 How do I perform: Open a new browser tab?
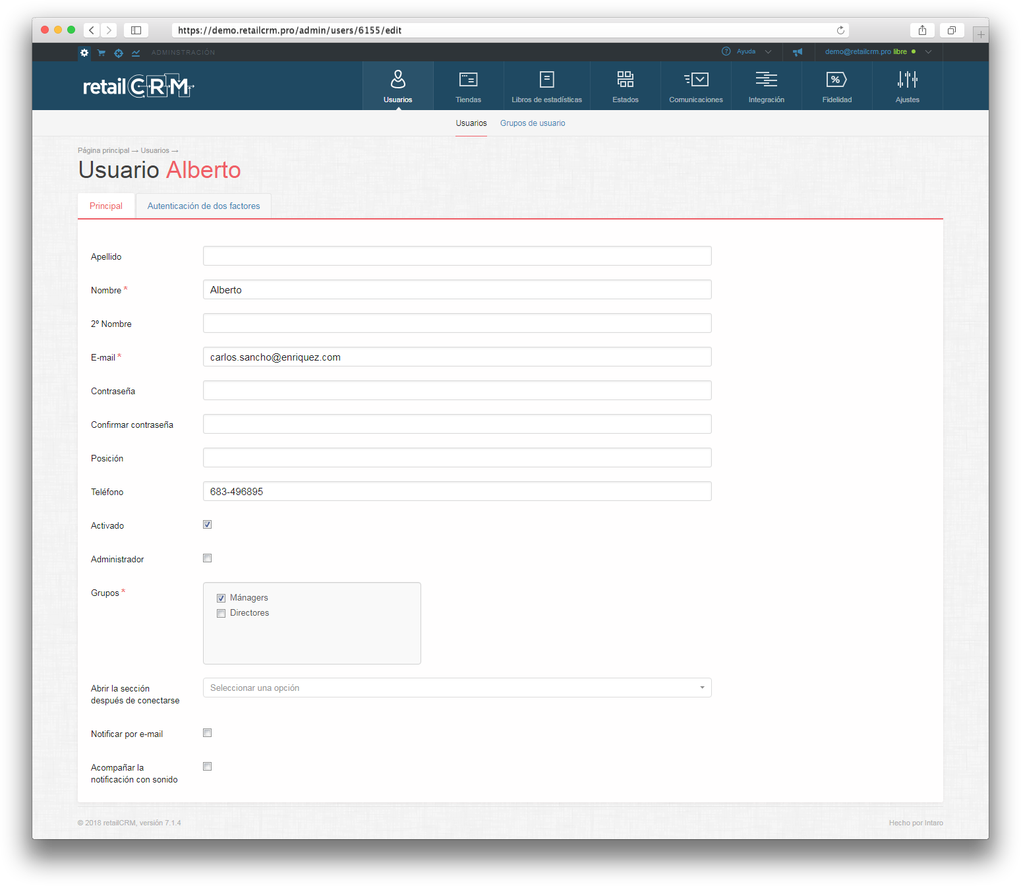pos(981,34)
